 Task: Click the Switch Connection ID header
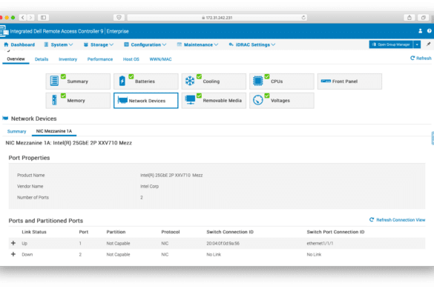[230, 232]
